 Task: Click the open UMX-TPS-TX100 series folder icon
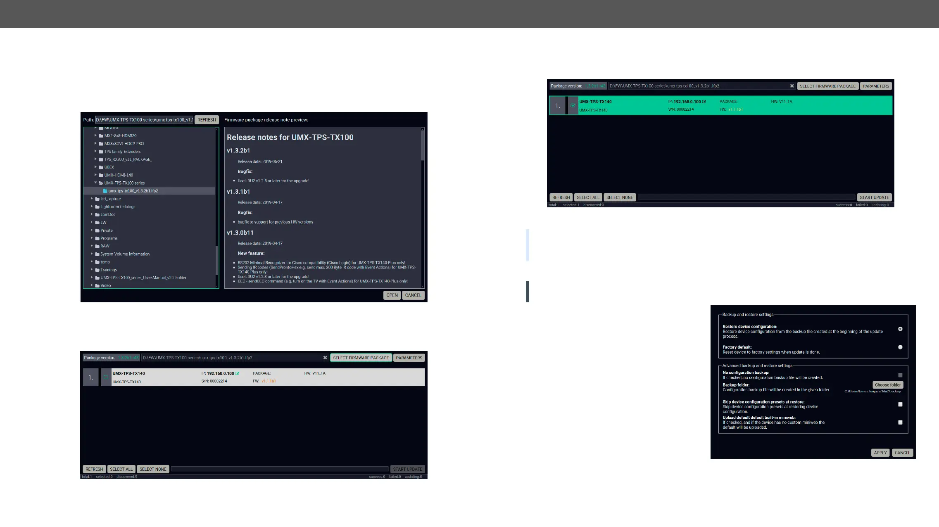click(x=101, y=183)
